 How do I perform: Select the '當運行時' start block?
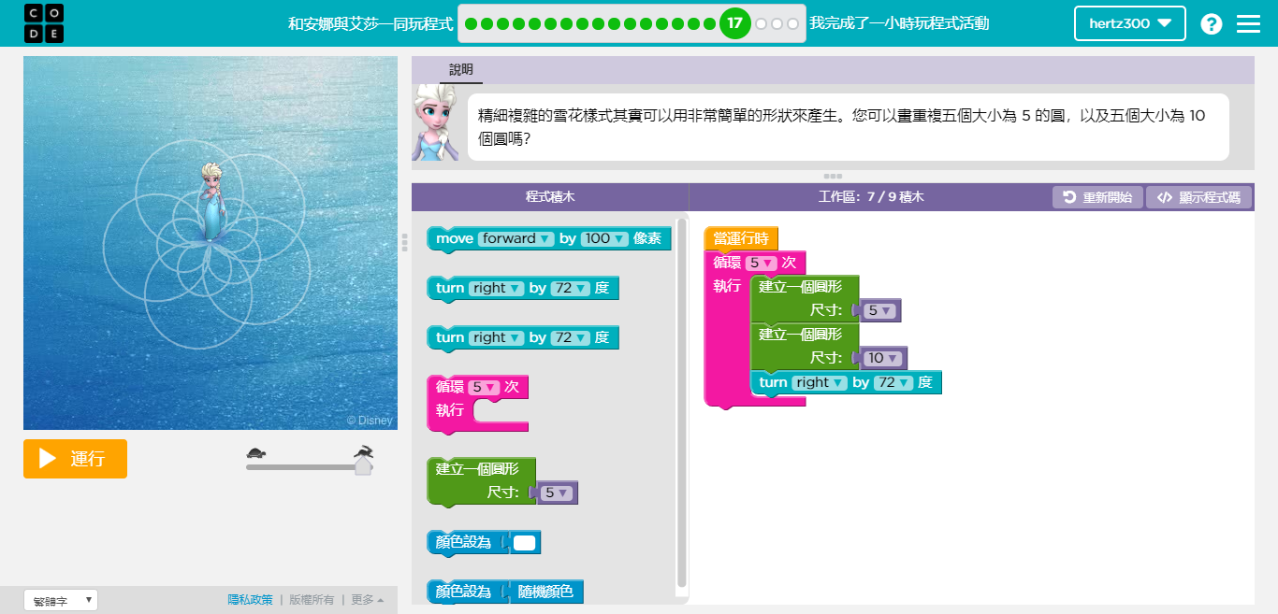click(740, 238)
